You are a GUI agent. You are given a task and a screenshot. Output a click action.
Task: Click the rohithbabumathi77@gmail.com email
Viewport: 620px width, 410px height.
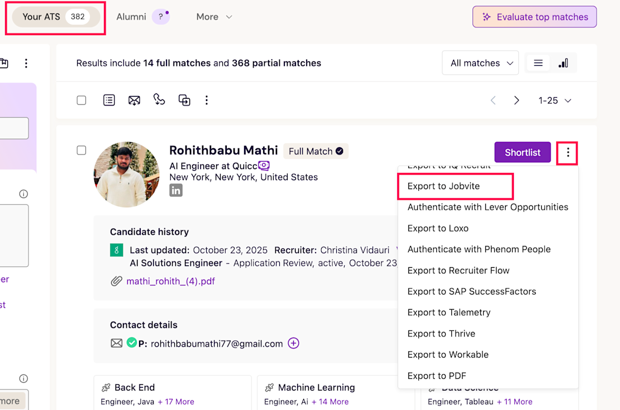tap(217, 344)
